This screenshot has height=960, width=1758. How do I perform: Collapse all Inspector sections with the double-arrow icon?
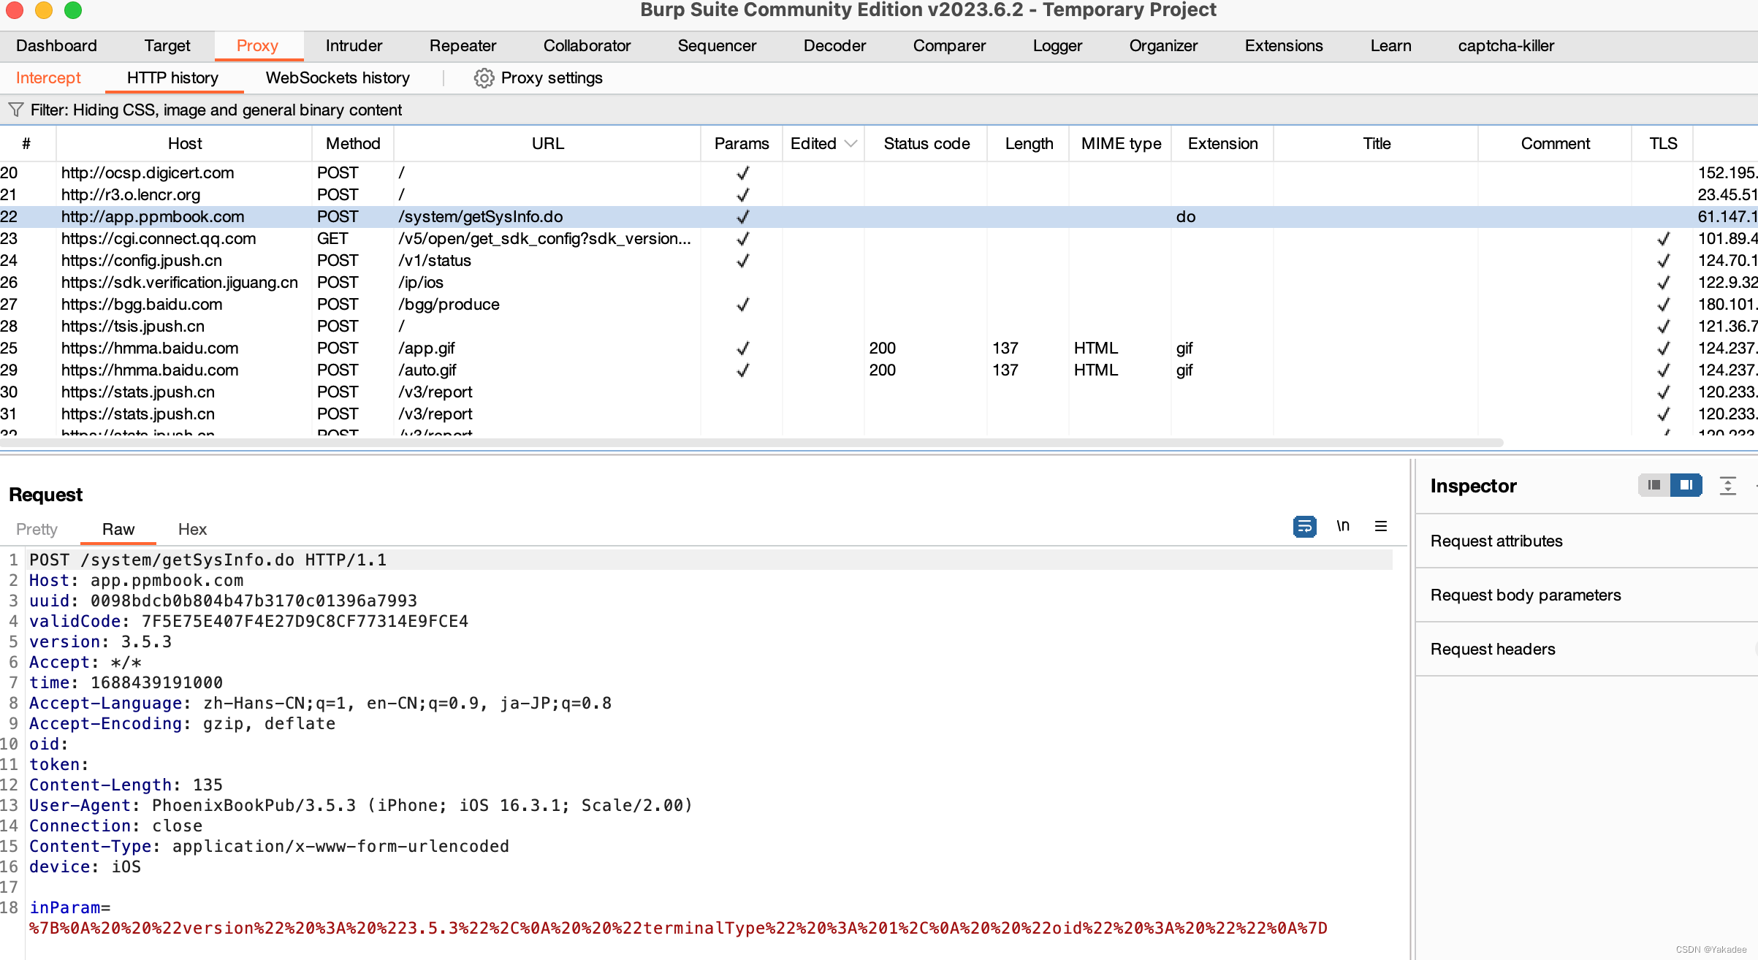click(1728, 485)
